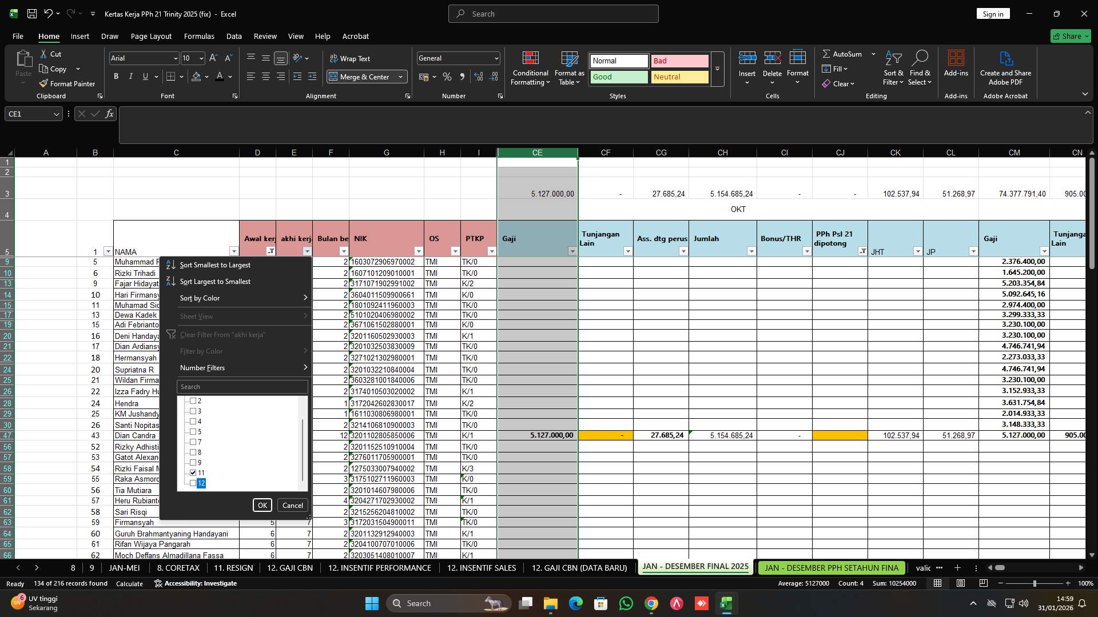Cancel the filter dialog
The height and width of the screenshot is (617, 1098).
292,505
